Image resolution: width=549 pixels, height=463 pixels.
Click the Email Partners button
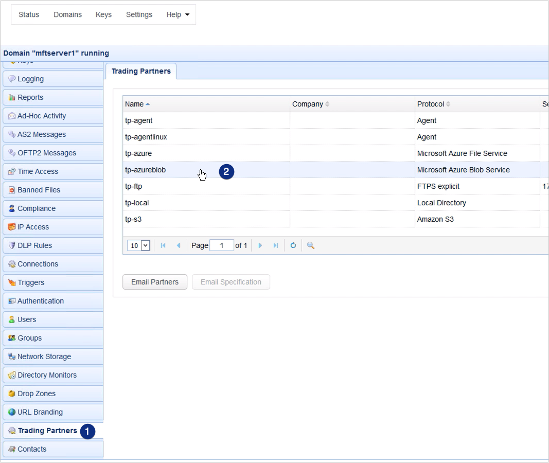click(155, 282)
